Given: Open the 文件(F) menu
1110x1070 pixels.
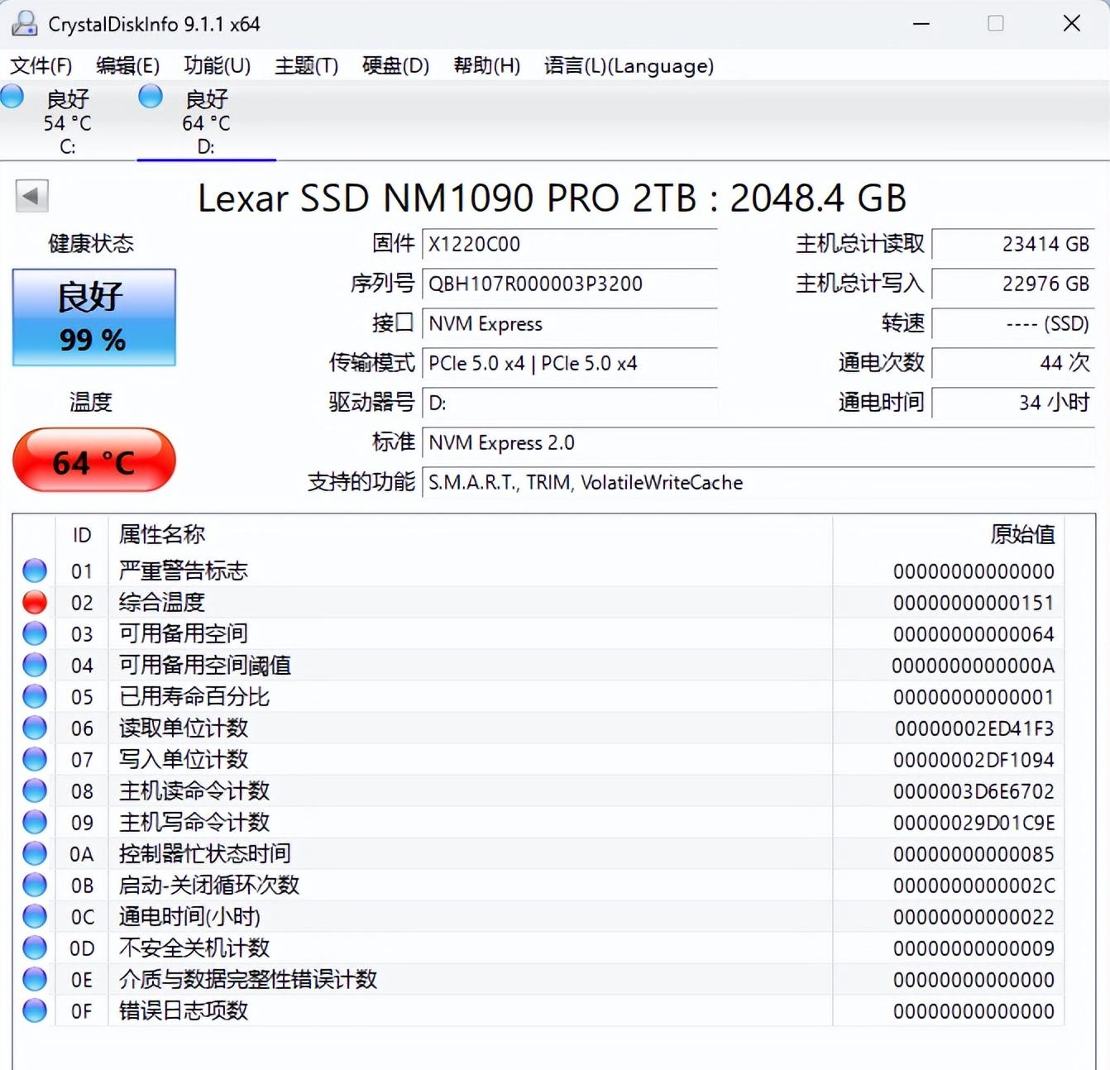Looking at the screenshot, I should pyautogui.click(x=41, y=66).
